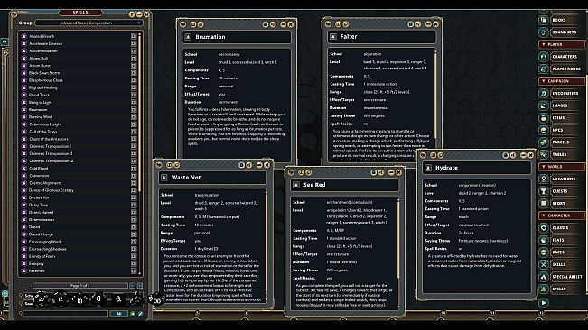Toggle the lock on Brumation window
588x330 pixels.
266,24
